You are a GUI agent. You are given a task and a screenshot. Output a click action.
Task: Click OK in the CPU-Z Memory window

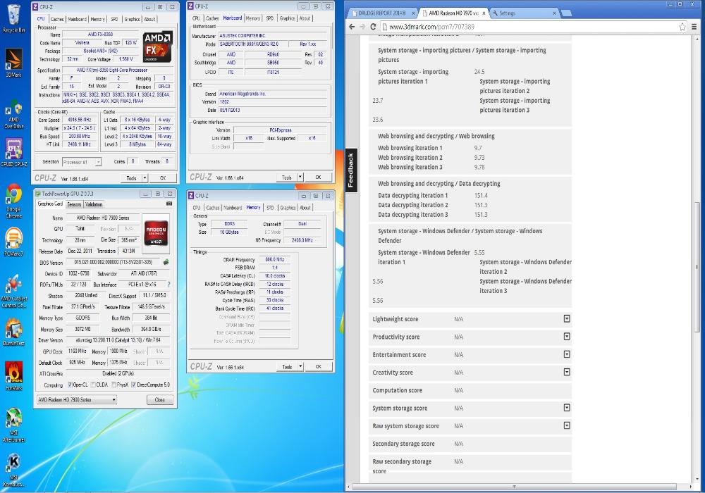click(x=319, y=366)
